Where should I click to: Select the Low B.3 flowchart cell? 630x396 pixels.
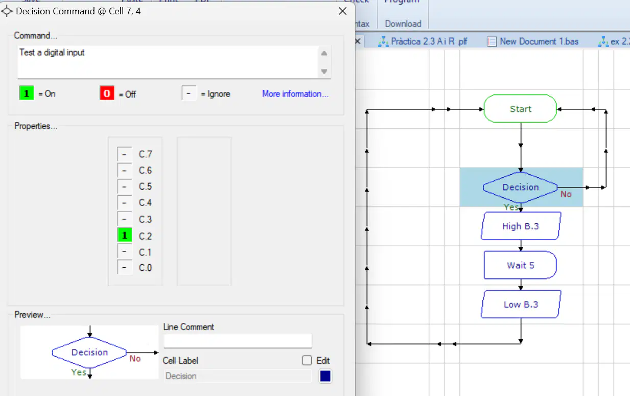521,304
